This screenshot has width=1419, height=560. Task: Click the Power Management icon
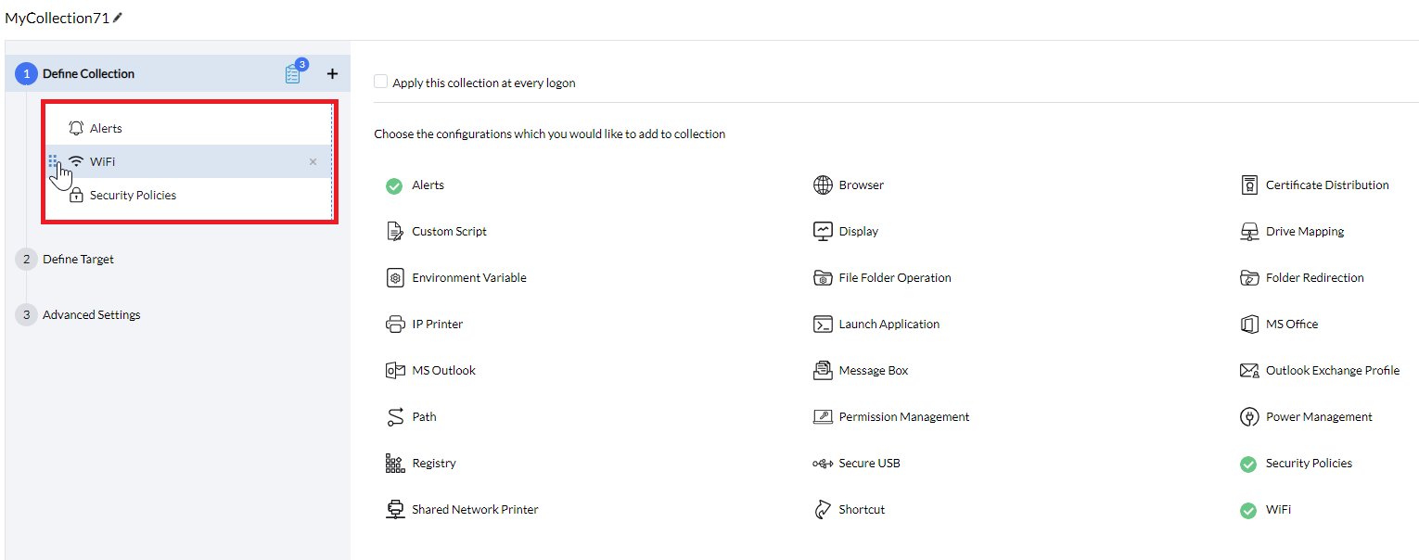click(1248, 417)
